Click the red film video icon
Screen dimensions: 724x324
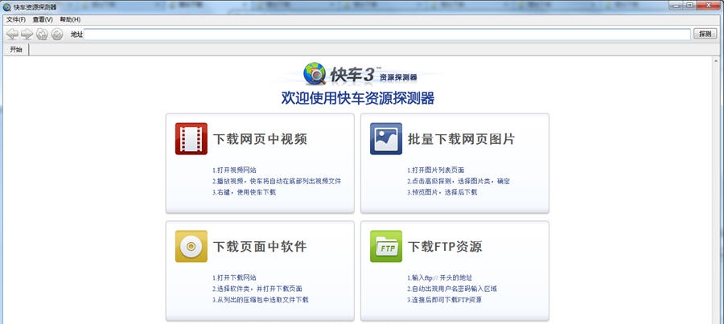point(191,138)
